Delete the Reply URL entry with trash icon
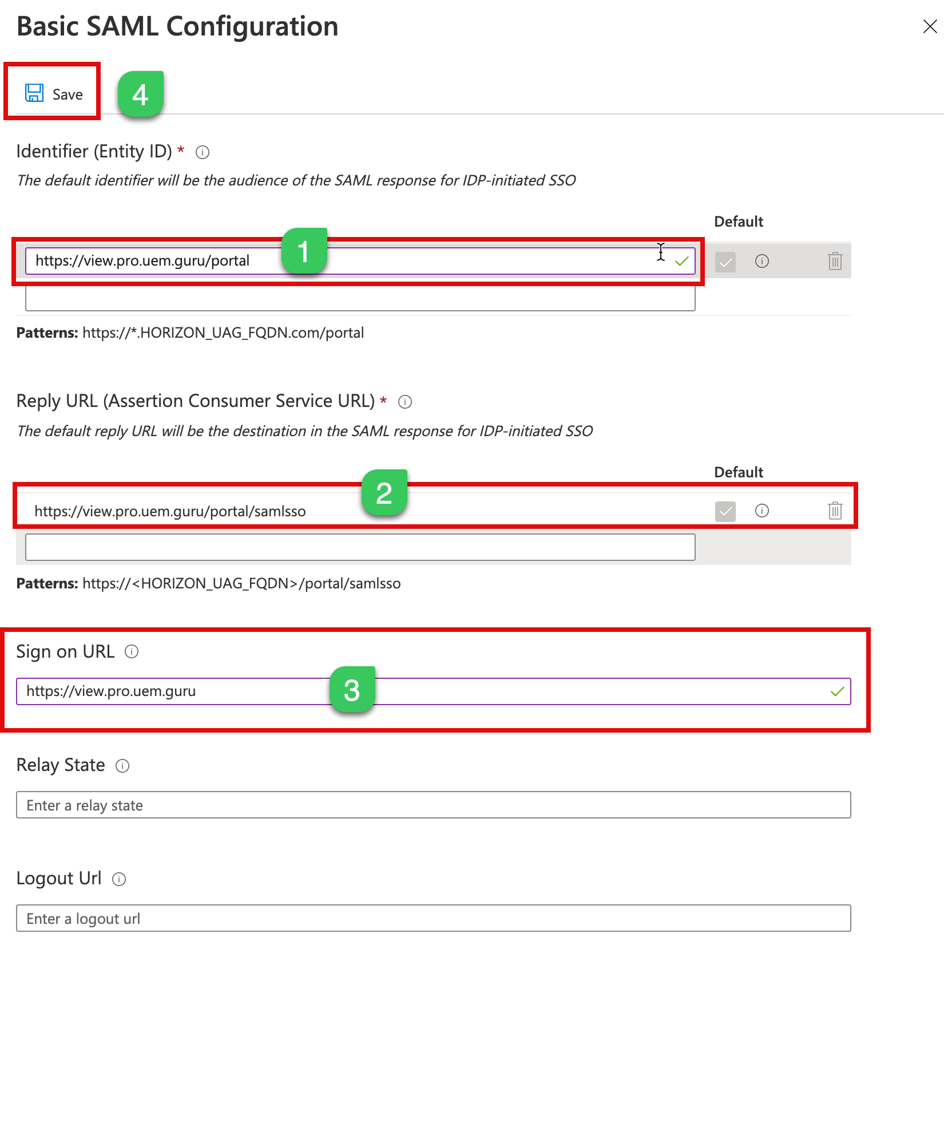 tap(835, 511)
